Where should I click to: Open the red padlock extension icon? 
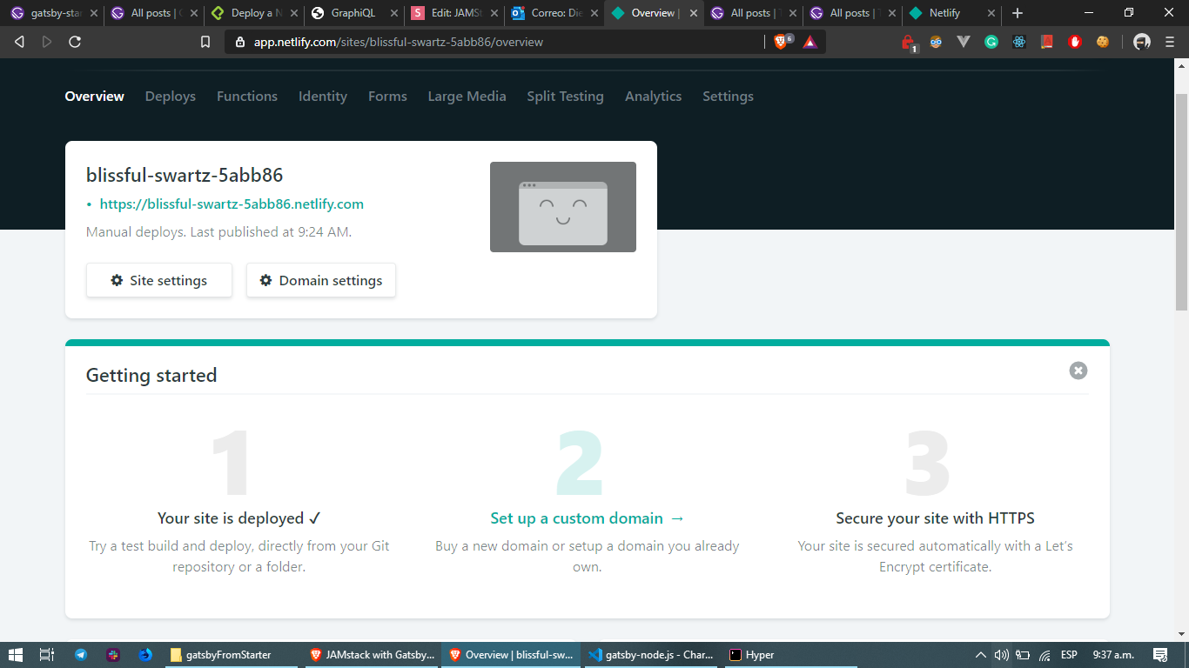click(908, 42)
